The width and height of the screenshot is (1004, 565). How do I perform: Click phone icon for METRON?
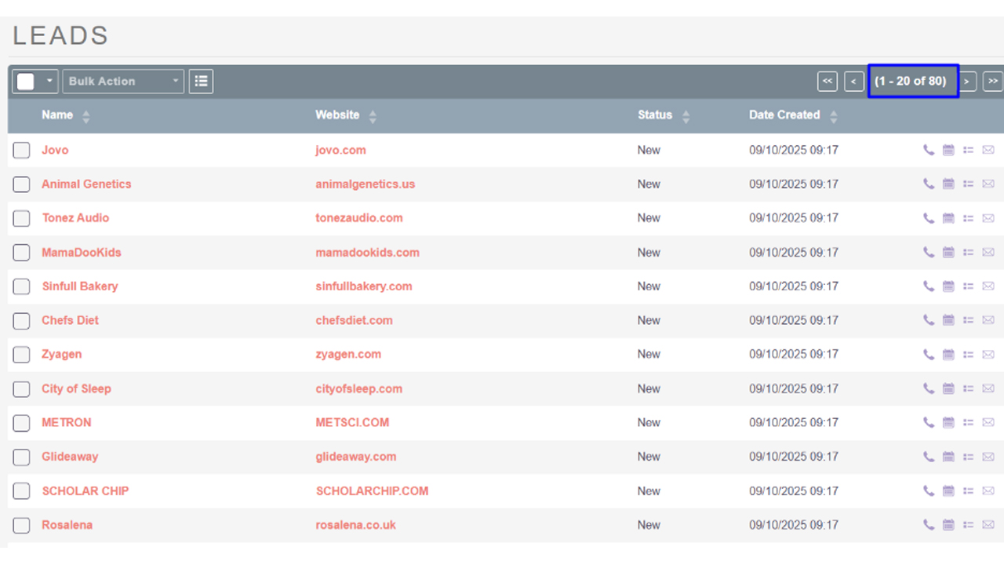point(929,422)
